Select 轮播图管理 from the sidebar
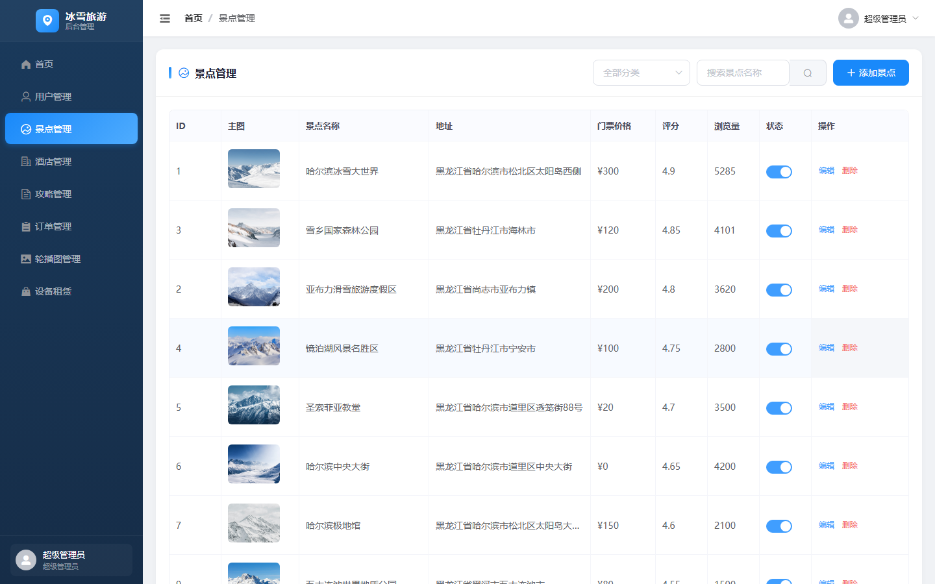 [x=71, y=258]
